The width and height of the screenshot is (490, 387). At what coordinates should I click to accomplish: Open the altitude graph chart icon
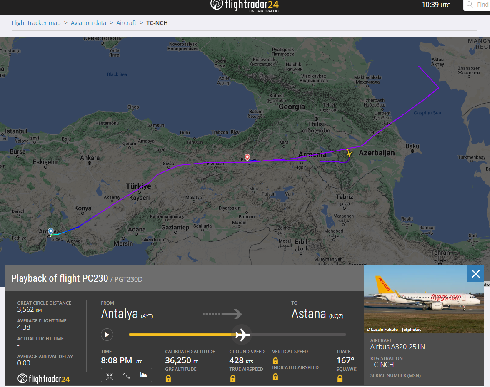144,375
